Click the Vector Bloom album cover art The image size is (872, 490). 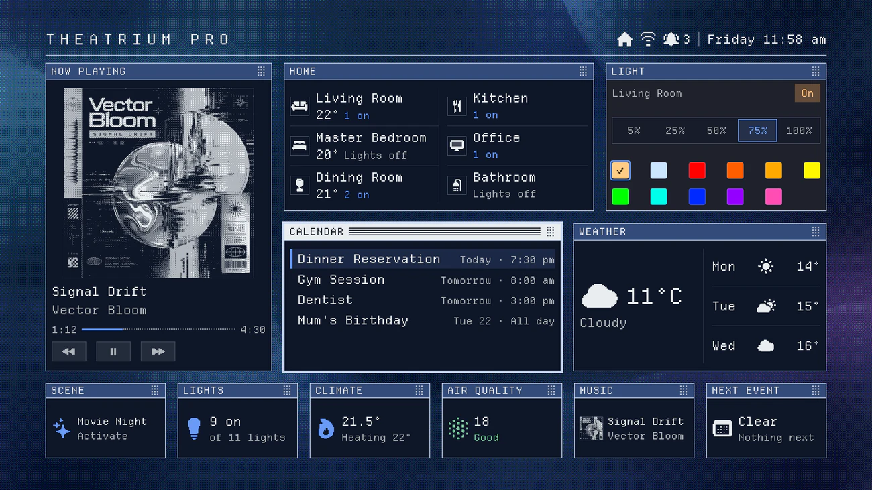[159, 183]
